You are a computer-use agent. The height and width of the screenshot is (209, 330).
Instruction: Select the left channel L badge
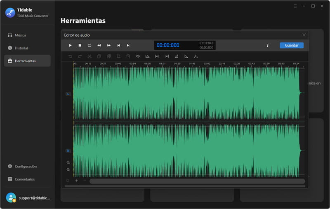point(68,94)
